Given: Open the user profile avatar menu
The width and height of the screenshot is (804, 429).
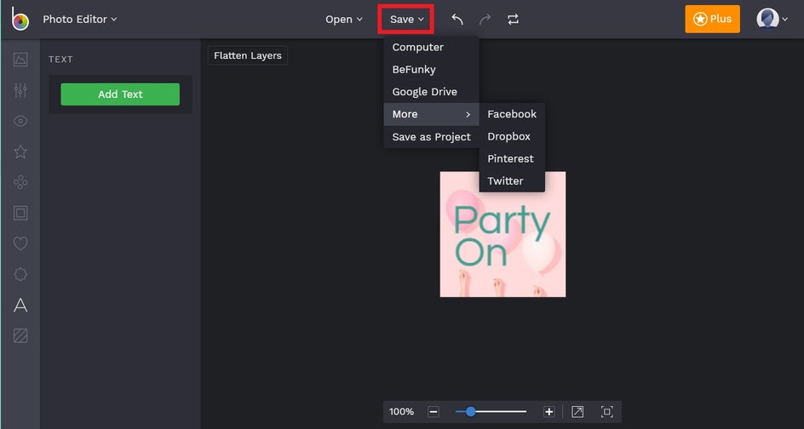Looking at the screenshot, I should click(x=772, y=19).
